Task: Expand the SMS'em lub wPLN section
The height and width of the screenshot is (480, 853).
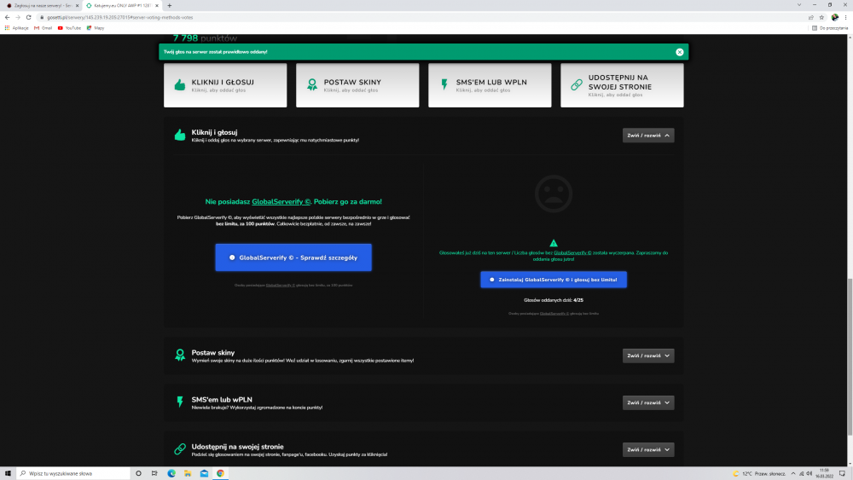Action: tap(648, 402)
